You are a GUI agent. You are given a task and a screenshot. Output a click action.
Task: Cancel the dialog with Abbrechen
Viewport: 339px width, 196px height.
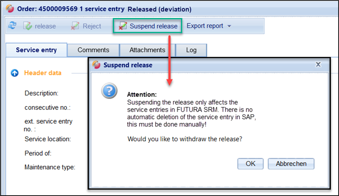click(x=291, y=164)
